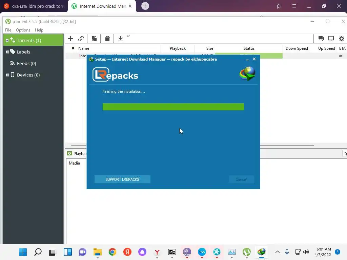Sort torrents by Down Speed column
This screenshot has width=347, height=260.
[297, 48]
